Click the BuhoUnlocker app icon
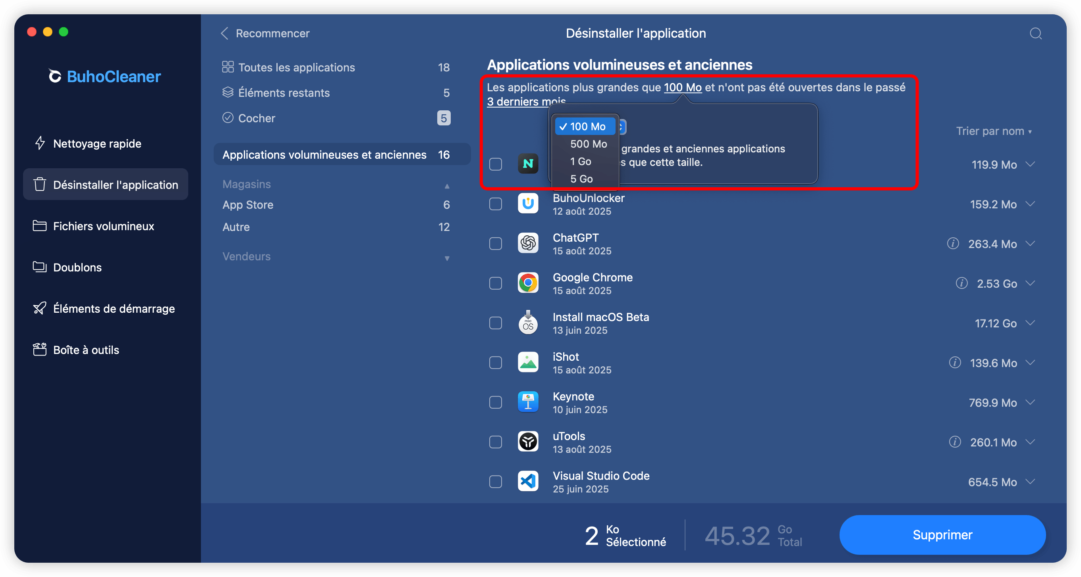The image size is (1081, 577). point(528,204)
